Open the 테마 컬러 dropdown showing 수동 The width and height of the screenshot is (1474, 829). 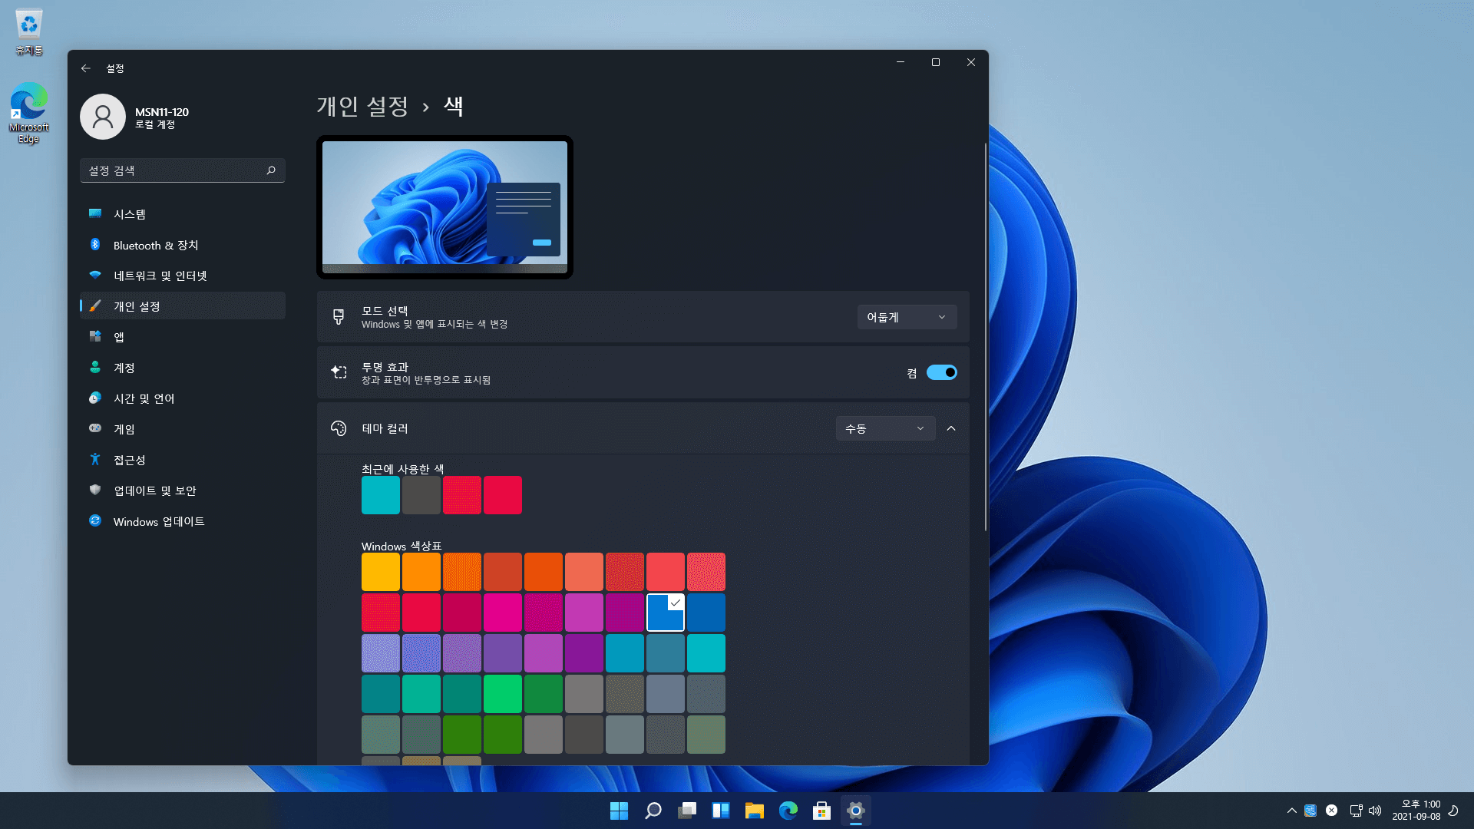pyautogui.click(x=885, y=428)
